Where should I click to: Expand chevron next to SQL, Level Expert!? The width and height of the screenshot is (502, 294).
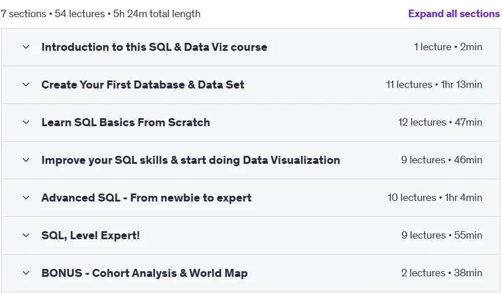click(26, 235)
